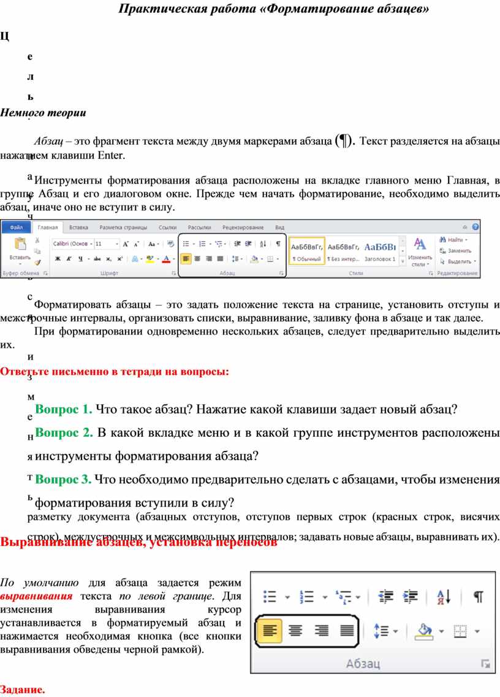
Task: Click multilevel list icon in the enlarged Абзац panel
Action: [343, 596]
